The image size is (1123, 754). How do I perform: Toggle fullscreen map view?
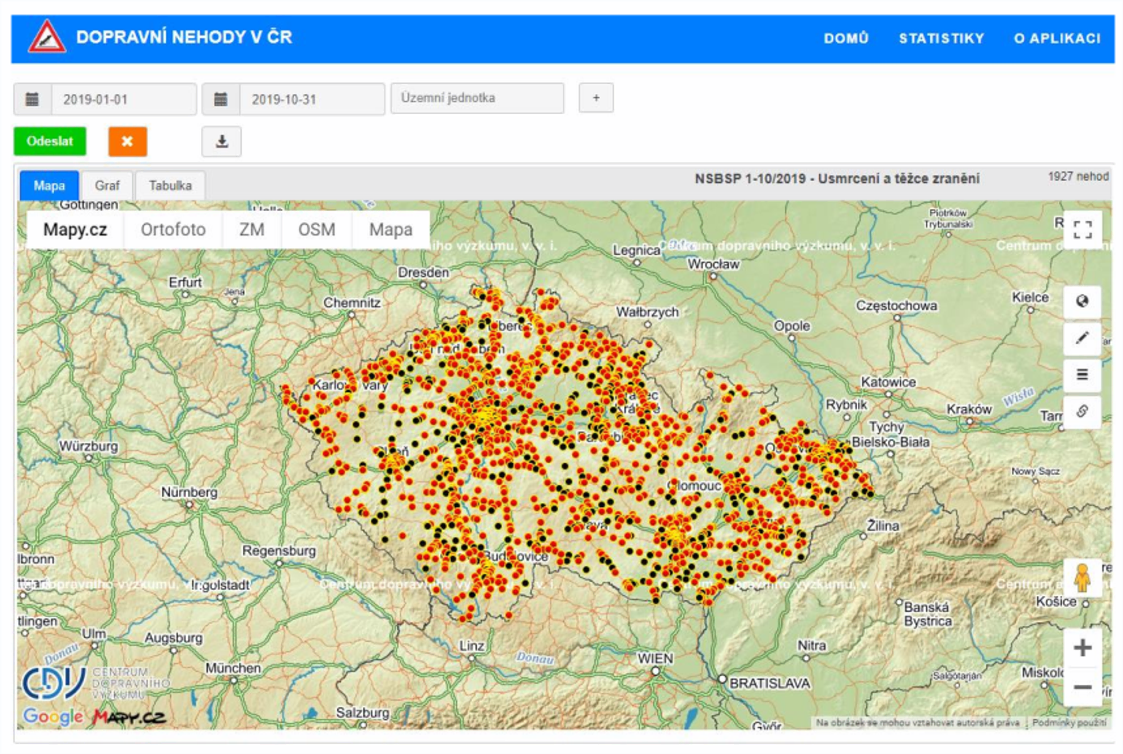[x=1082, y=230]
